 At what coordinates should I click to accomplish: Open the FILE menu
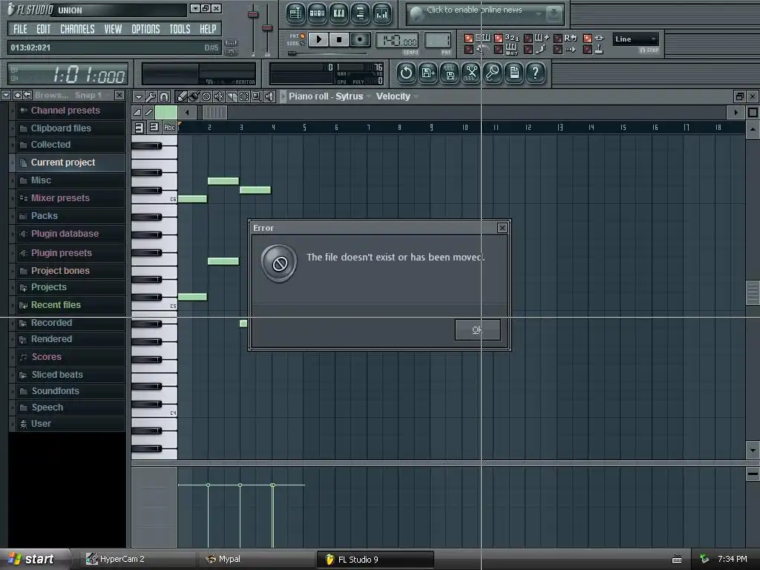click(x=20, y=29)
